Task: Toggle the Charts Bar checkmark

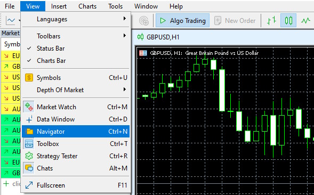Action: (x=29, y=60)
